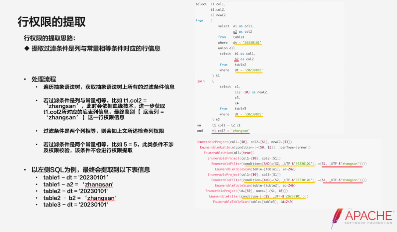Click the list item table2 – b2 = 'zhangsan'
The width and height of the screenshot is (397, 232).
click(x=79, y=198)
